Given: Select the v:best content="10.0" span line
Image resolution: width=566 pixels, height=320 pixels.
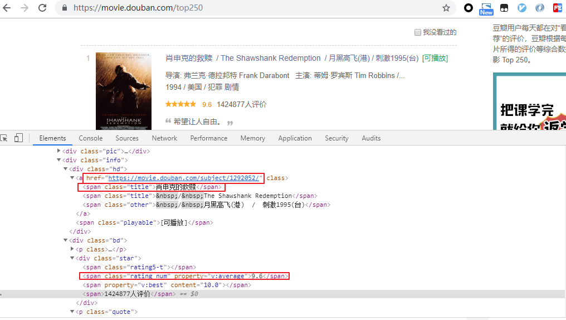Looking at the screenshot, I should [x=167, y=285].
